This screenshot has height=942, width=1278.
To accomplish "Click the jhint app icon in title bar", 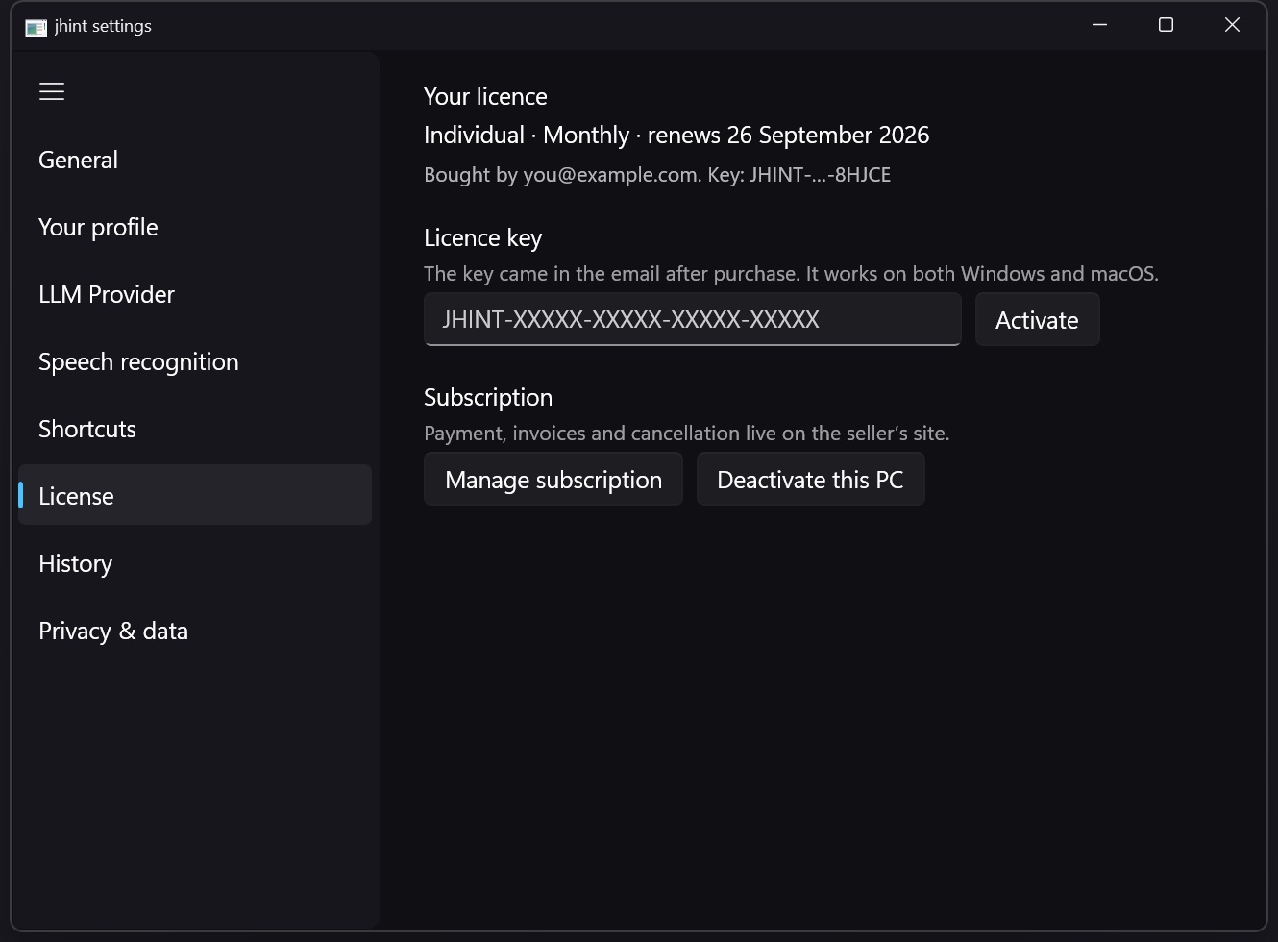I will 36,27.
